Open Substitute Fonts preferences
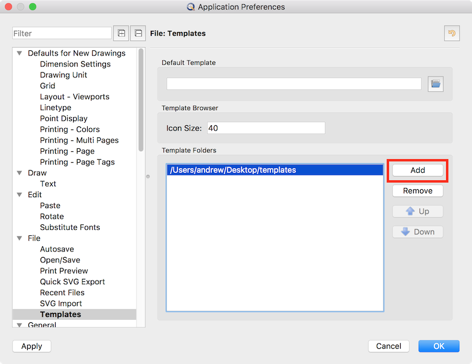This screenshot has height=364, width=472. (70, 227)
